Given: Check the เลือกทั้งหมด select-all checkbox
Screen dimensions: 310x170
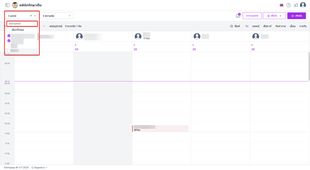Looking at the screenshot, I should pyautogui.click(x=9, y=30).
